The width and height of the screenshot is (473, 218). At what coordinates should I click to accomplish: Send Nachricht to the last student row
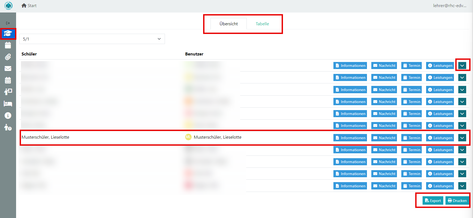point(384,186)
